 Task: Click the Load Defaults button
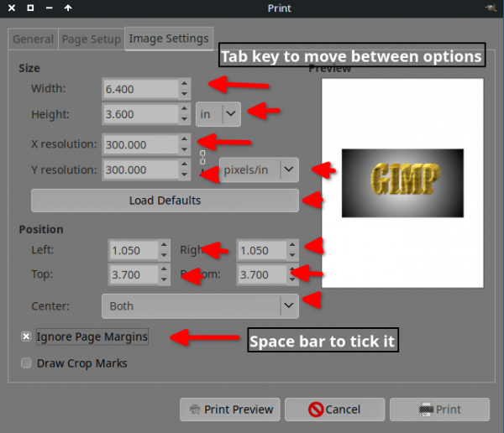click(x=165, y=201)
